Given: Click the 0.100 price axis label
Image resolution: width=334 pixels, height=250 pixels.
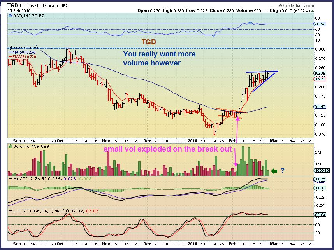Looking at the screenshot, I should [320, 125].
